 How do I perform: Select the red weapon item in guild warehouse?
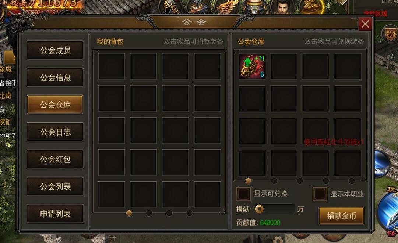[252, 67]
